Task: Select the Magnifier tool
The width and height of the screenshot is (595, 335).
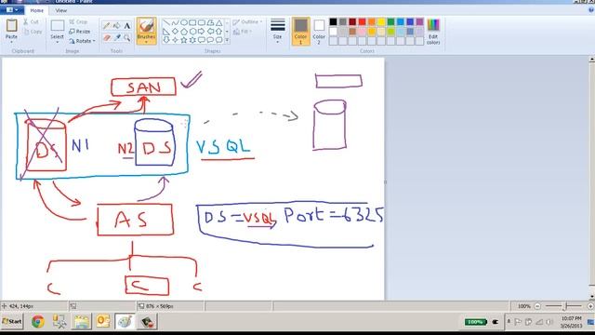Action: pyautogui.click(x=127, y=37)
